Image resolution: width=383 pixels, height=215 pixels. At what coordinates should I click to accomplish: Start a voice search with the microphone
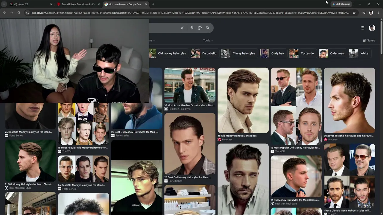[192, 28]
